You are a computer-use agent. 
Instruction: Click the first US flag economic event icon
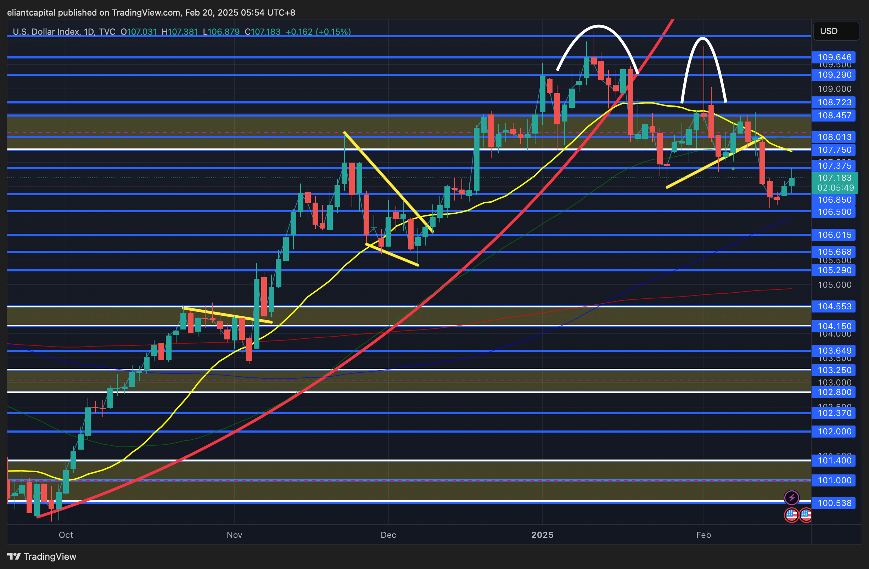(x=791, y=515)
